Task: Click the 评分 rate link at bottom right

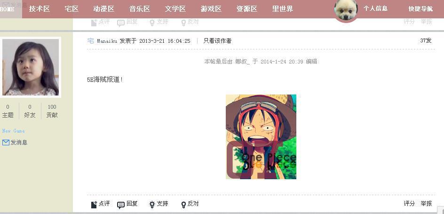Action: click(409, 203)
